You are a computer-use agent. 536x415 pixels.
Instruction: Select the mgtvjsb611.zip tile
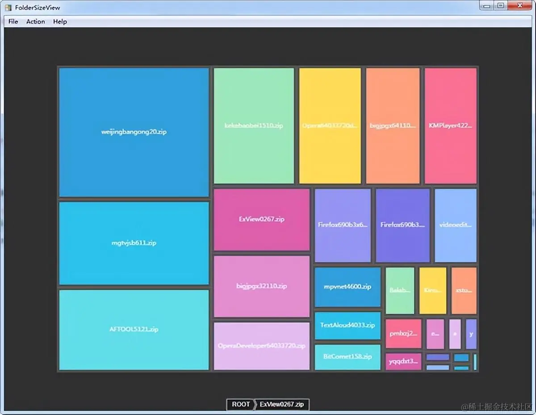pyautogui.click(x=134, y=243)
